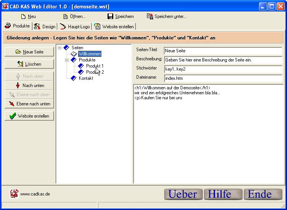This screenshot has width=287, height=210.
Task: Select the Produkt 1 book icon
Action: click(81, 66)
